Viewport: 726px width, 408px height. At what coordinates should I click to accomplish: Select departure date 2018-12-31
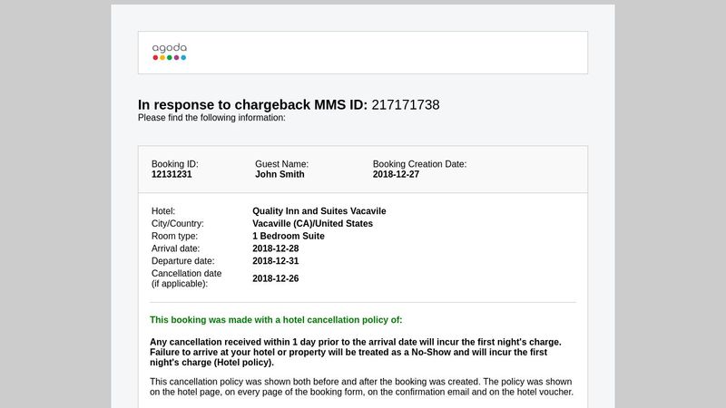click(x=276, y=261)
